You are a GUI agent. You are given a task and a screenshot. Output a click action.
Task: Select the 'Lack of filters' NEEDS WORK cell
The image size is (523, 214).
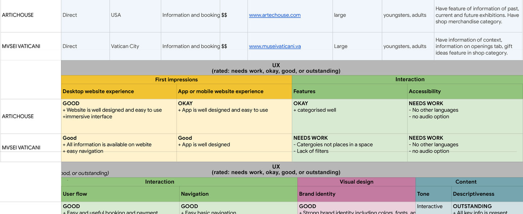pyautogui.click(x=350, y=148)
